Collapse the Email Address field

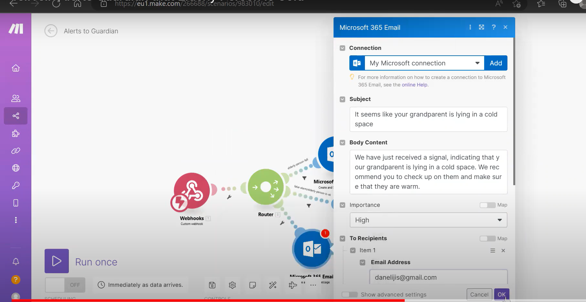(x=363, y=263)
